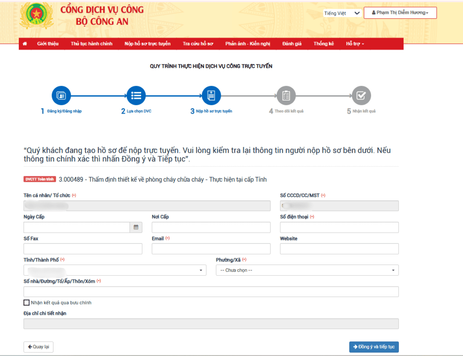
Task: Open the Thủ tục hành chính menu
Action: 92,44
